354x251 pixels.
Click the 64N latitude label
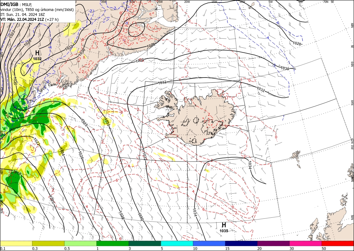click(352, 103)
